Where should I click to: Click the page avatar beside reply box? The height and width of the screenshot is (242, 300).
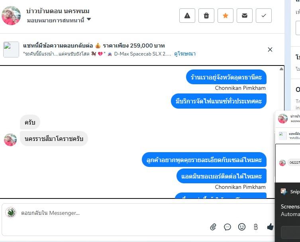pyautogui.click(x=11, y=212)
